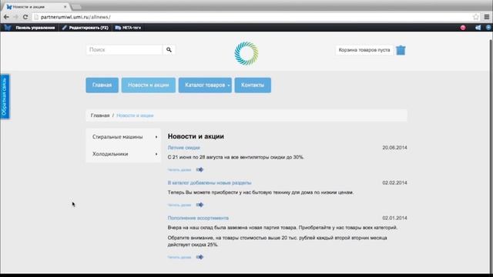Open Пополнение ассортимента news title

point(198,218)
